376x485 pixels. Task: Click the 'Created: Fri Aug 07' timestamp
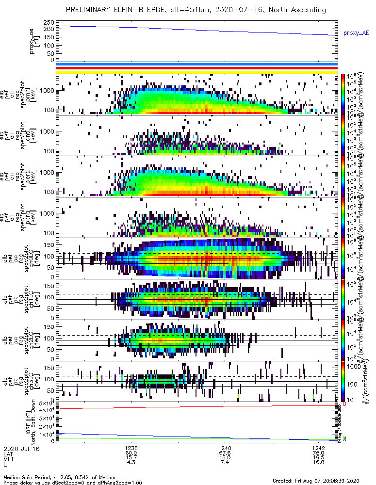tap(316, 481)
